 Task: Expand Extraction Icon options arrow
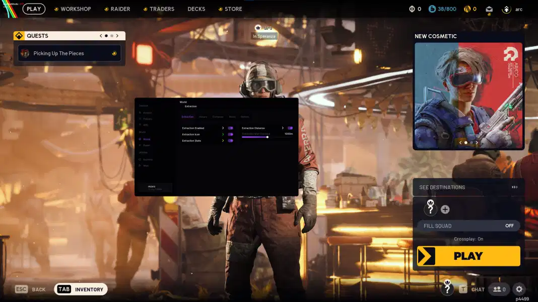pos(223,134)
